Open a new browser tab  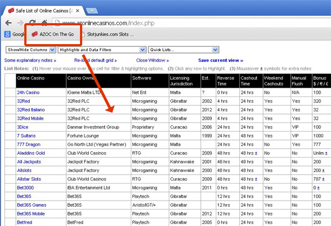pyautogui.click(x=92, y=11)
